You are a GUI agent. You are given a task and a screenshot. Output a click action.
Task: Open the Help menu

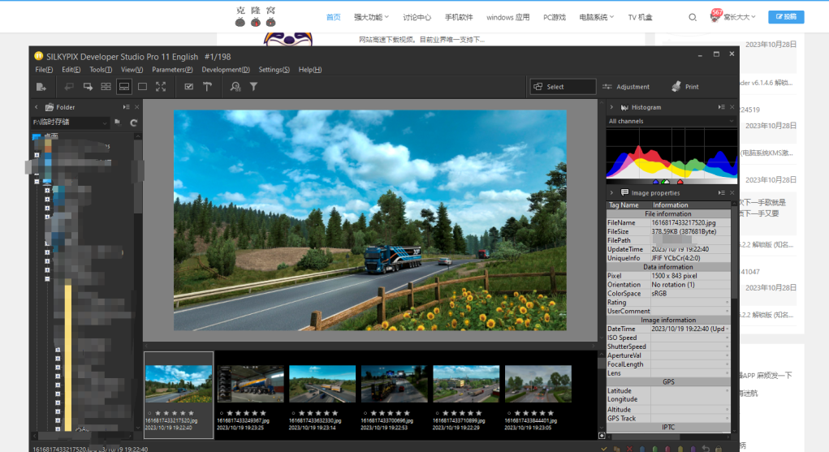pyautogui.click(x=310, y=70)
